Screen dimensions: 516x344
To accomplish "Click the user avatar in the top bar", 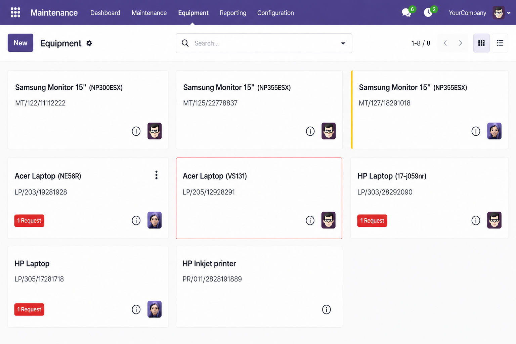I will (x=499, y=13).
